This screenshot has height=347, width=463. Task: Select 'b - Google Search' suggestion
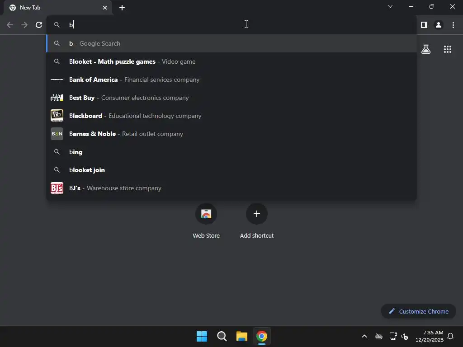click(231, 43)
